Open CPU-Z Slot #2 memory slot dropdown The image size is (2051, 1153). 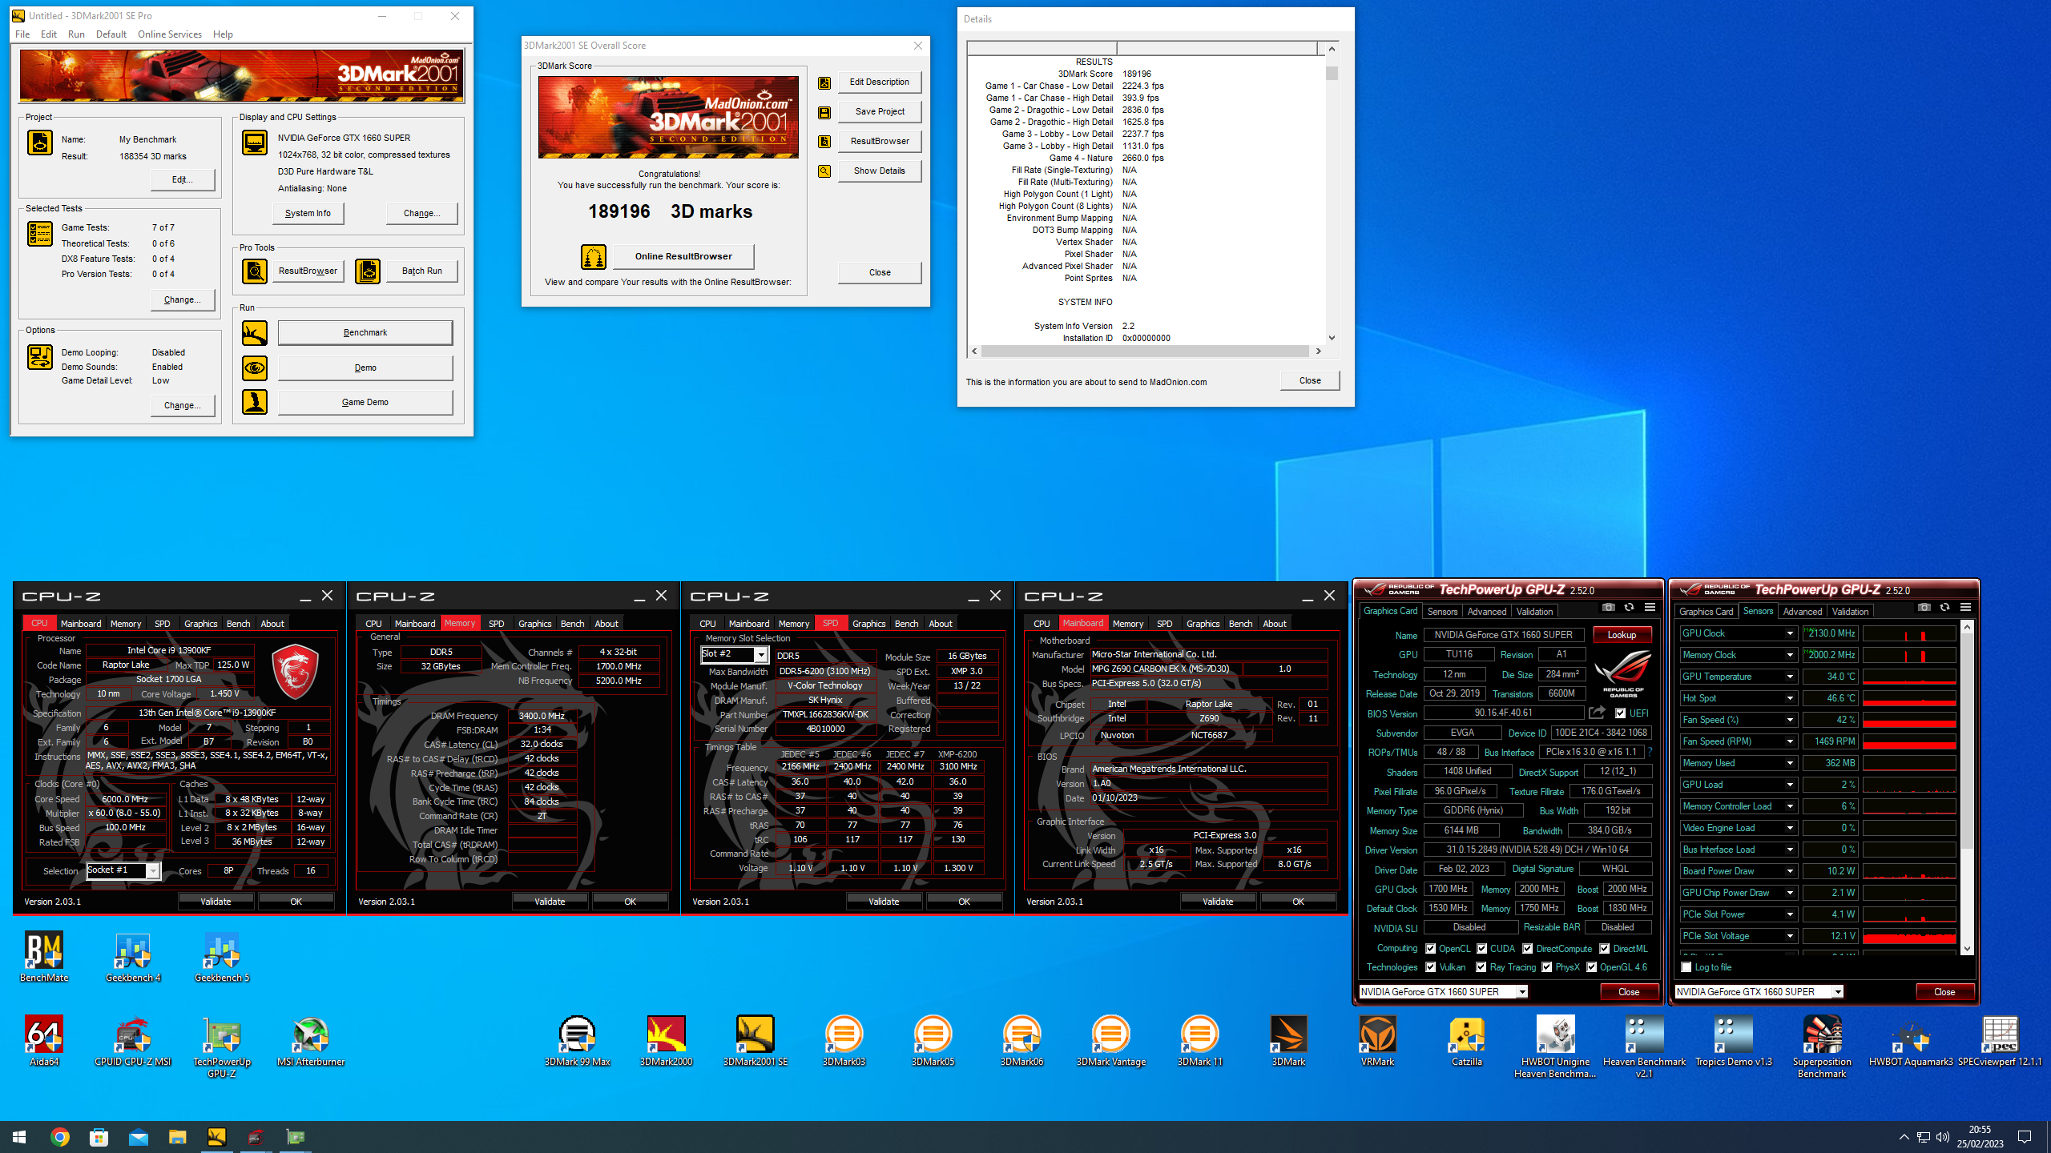[x=761, y=655]
